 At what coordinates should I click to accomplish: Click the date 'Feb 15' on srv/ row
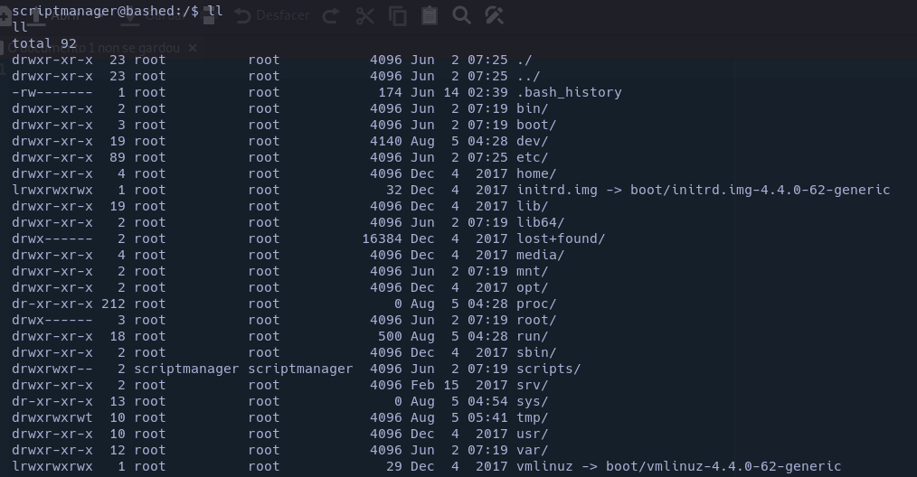(434, 386)
